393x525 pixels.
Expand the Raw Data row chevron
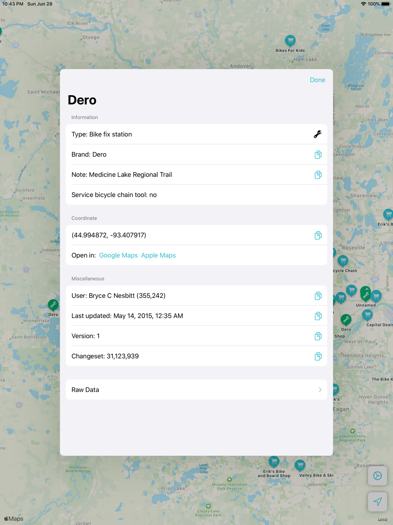click(320, 390)
